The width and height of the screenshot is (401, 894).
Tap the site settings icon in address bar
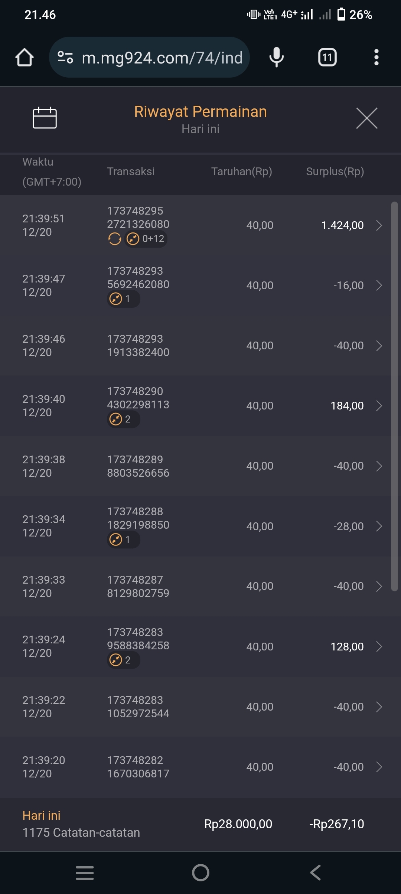(x=65, y=58)
